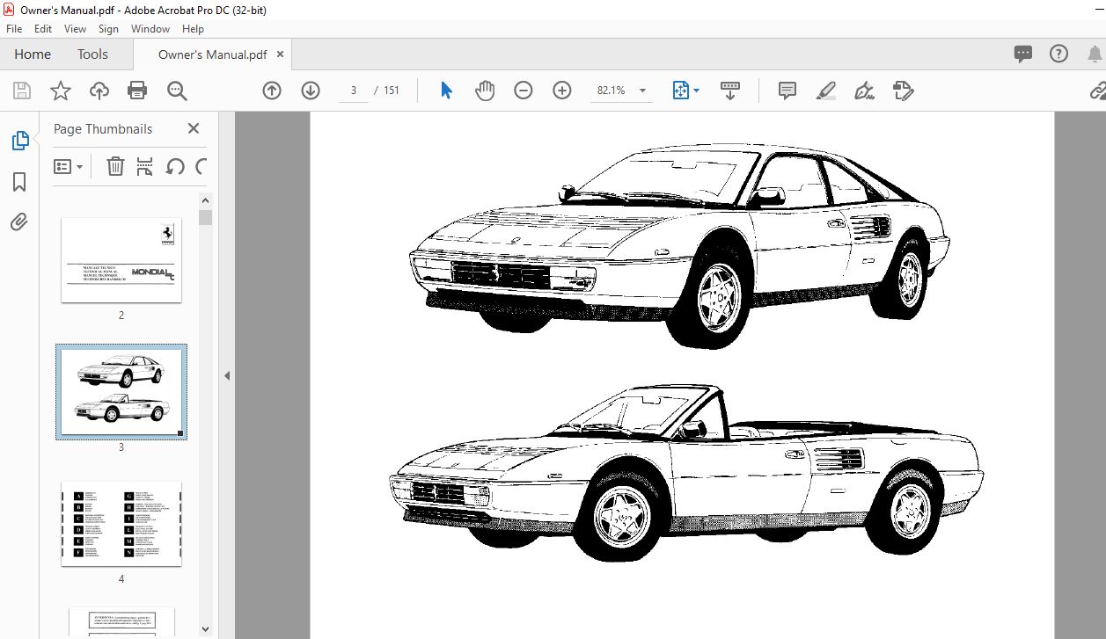Open the Attachments paperclip pane
The height and width of the screenshot is (639, 1106).
point(19,221)
